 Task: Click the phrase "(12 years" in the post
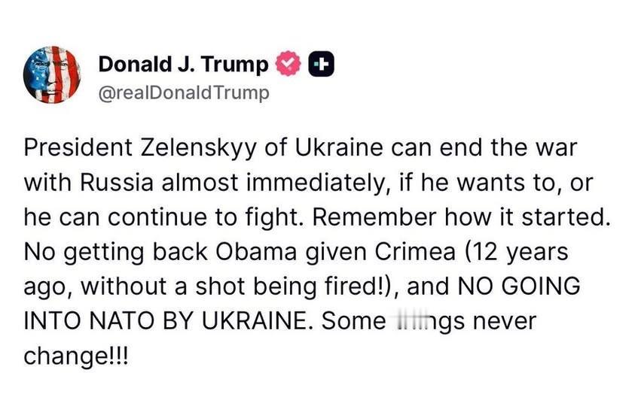coord(516,252)
